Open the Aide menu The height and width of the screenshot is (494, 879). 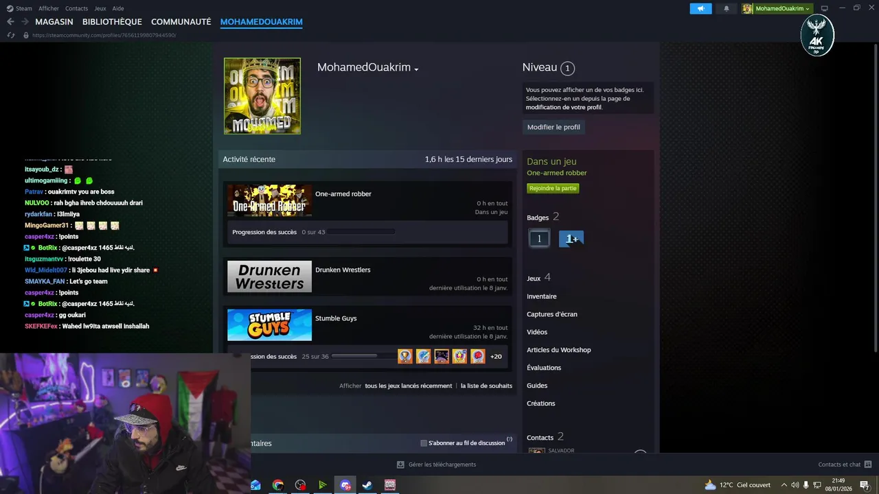tap(118, 8)
